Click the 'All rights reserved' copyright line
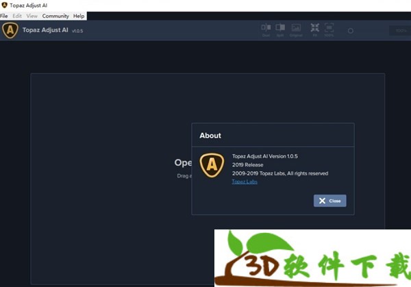This screenshot has width=411, height=287. [x=280, y=173]
